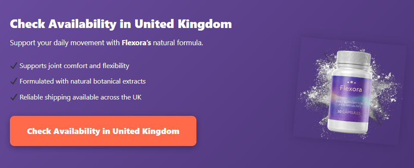
Task: Click the orange Check Availability in United Kingdom button
Action: point(103,131)
